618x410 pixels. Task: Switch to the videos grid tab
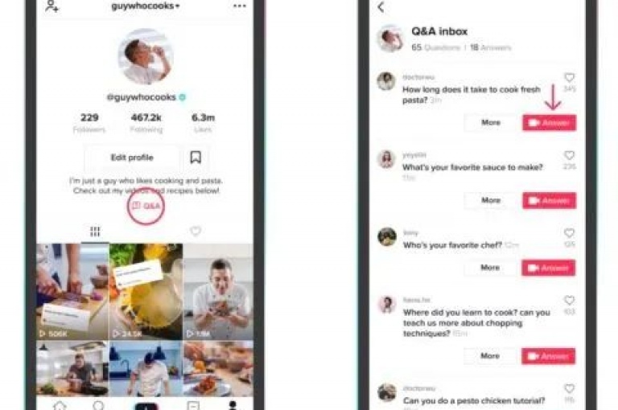coord(95,232)
